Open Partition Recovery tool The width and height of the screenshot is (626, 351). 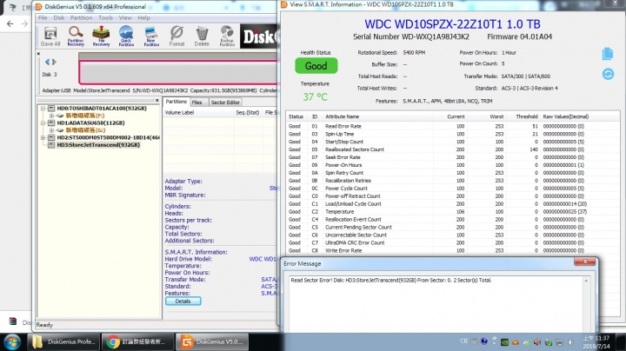click(76, 36)
